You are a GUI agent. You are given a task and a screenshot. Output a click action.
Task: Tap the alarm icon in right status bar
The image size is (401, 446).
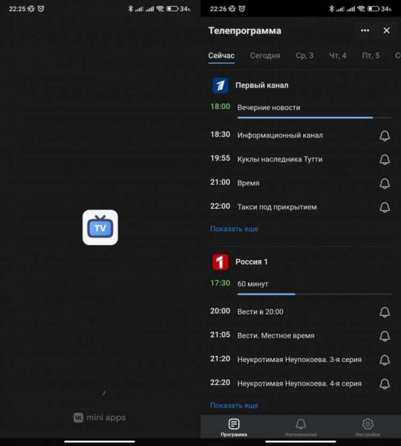pyautogui.click(x=242, y=9)
